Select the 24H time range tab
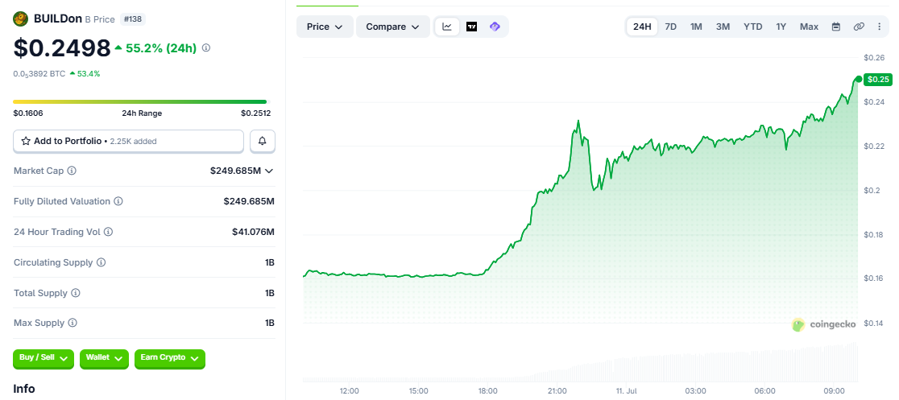 point(642,27)
